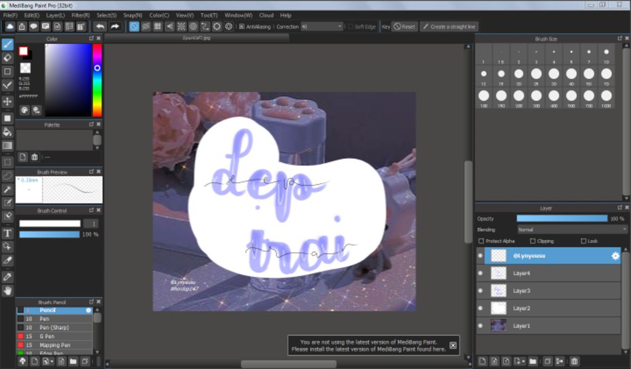631x369 pixels.
Task: Click the Undo arrow in toolbar
Action: [x=100, y=26]
